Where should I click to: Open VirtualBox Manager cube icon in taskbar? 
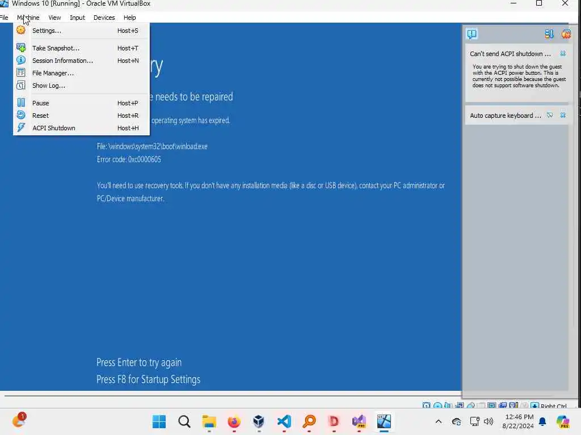click(x=259, y=421)
